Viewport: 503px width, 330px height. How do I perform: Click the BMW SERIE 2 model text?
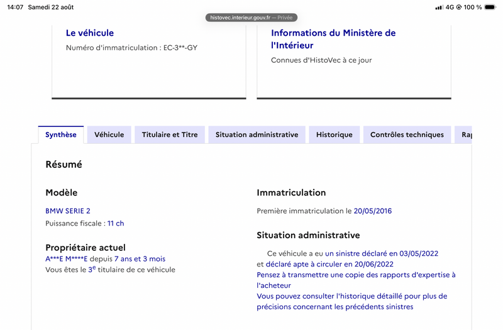pos(68,211)
